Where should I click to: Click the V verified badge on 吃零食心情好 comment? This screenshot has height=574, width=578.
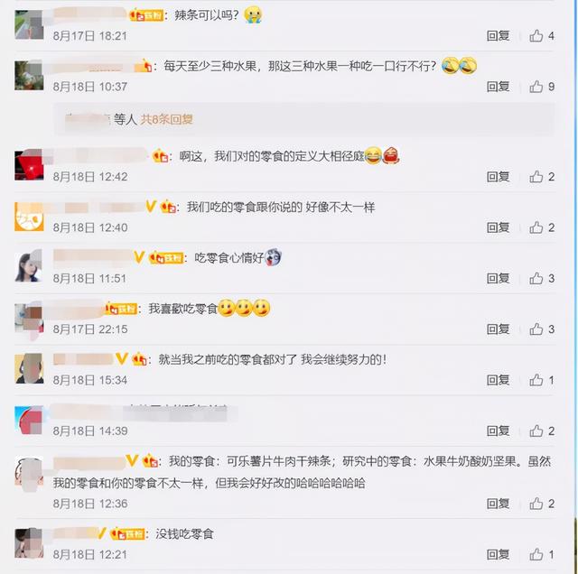[x=138, y=257]
